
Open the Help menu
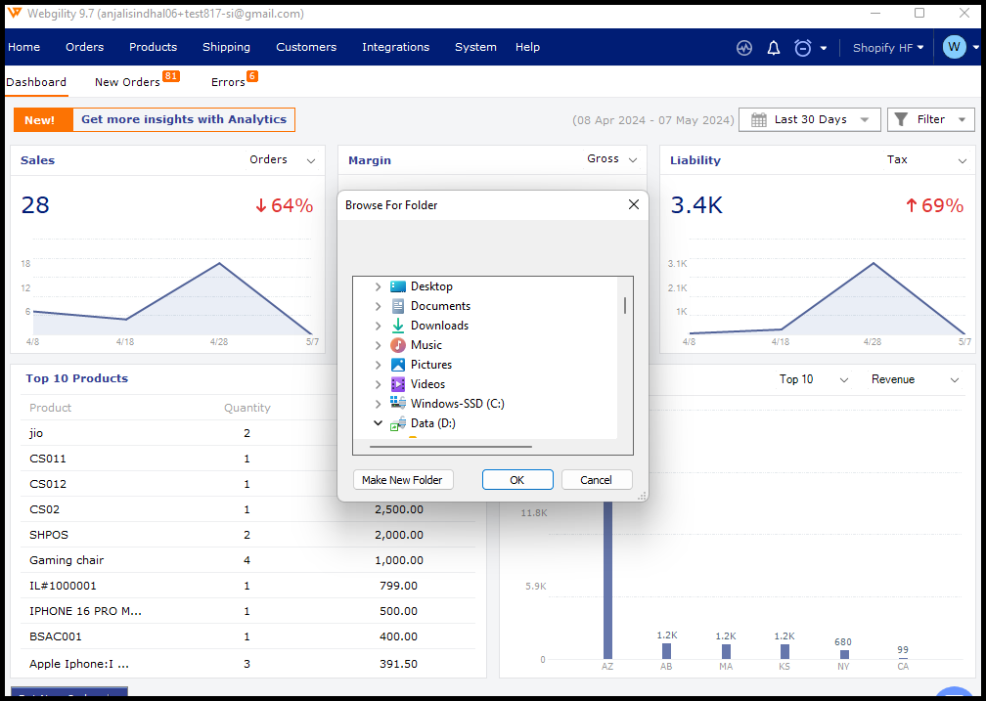tap(527, 47)
